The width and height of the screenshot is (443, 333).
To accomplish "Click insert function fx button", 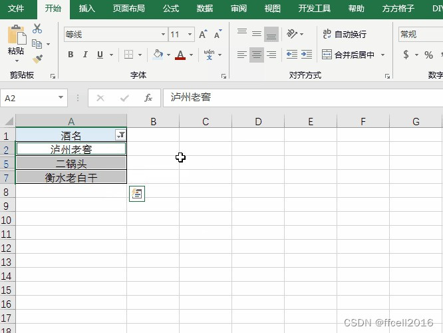I will tap(148, 98).
